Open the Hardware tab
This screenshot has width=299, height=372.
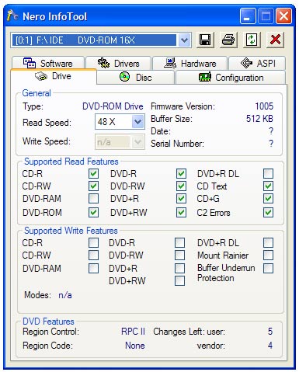(x=189, y=63)
